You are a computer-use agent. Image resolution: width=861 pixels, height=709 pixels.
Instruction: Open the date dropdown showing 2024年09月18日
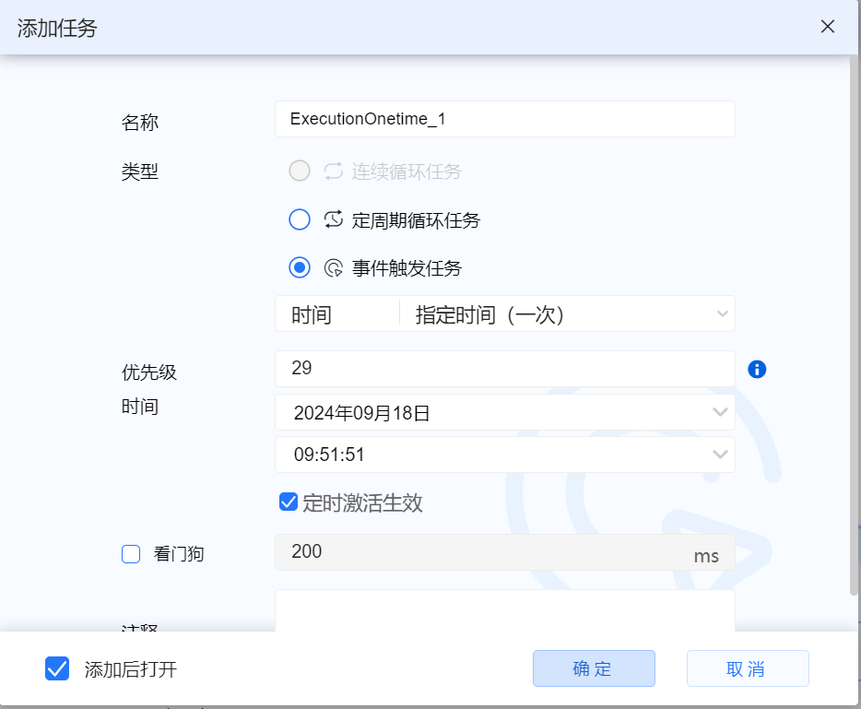(x=505, y=411)
